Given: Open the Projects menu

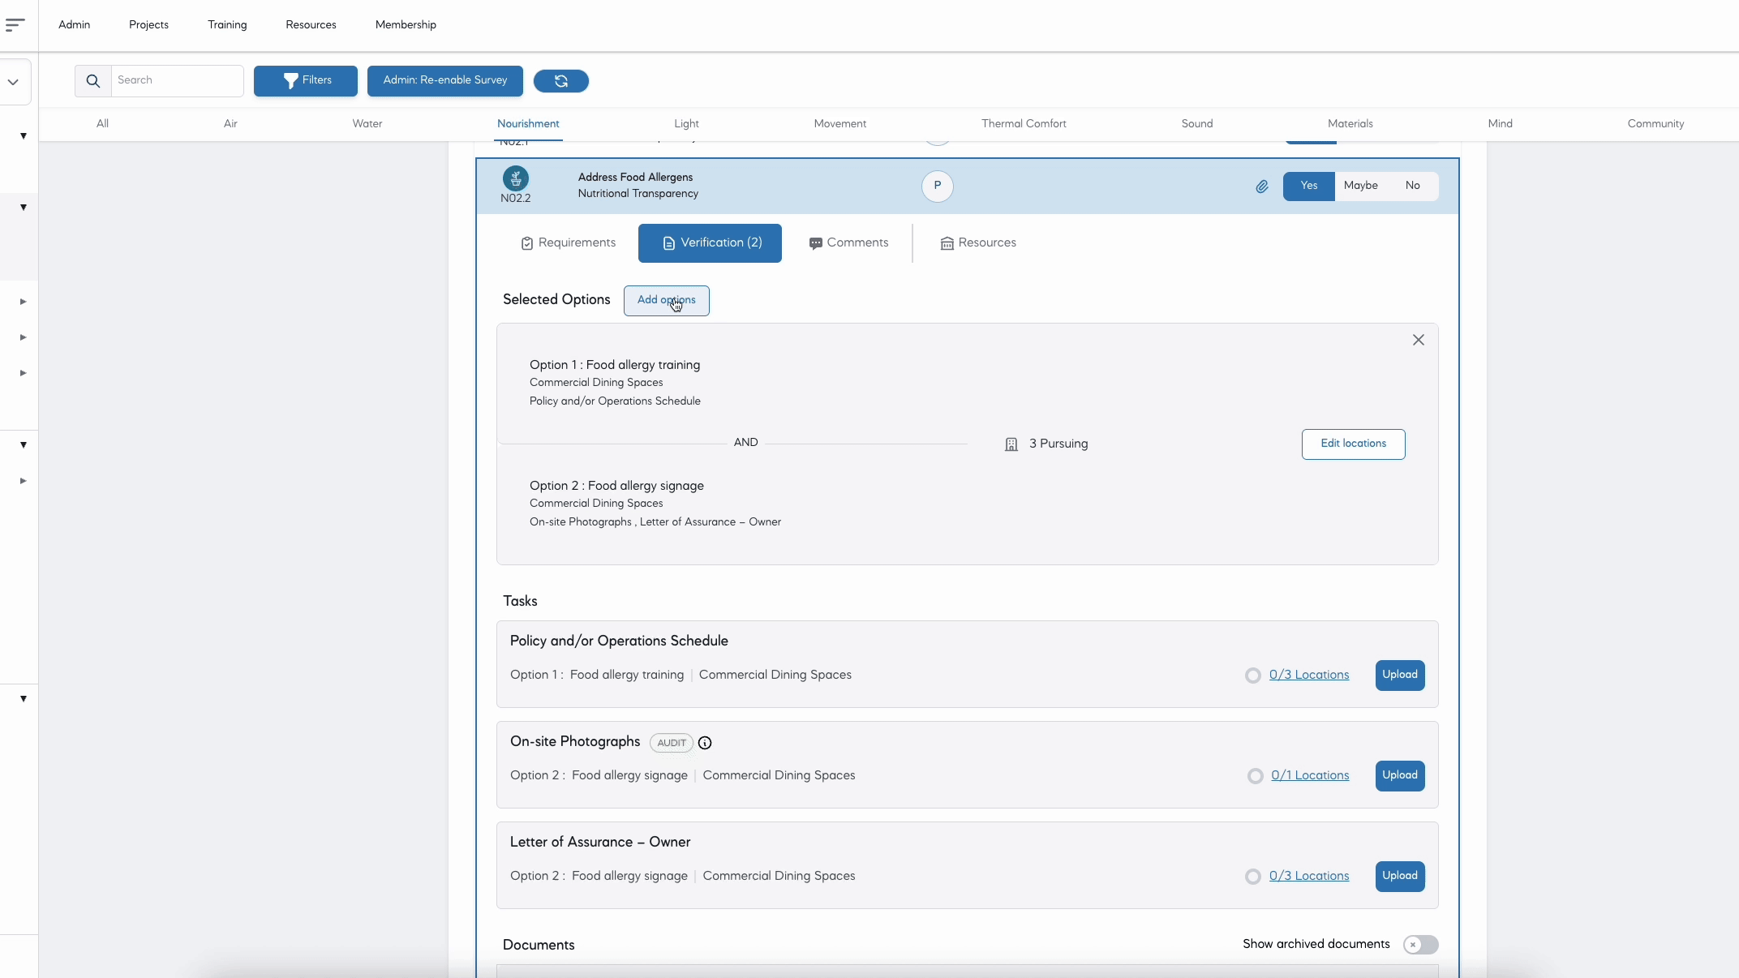Looking at the screenshot, I should 148,25.
